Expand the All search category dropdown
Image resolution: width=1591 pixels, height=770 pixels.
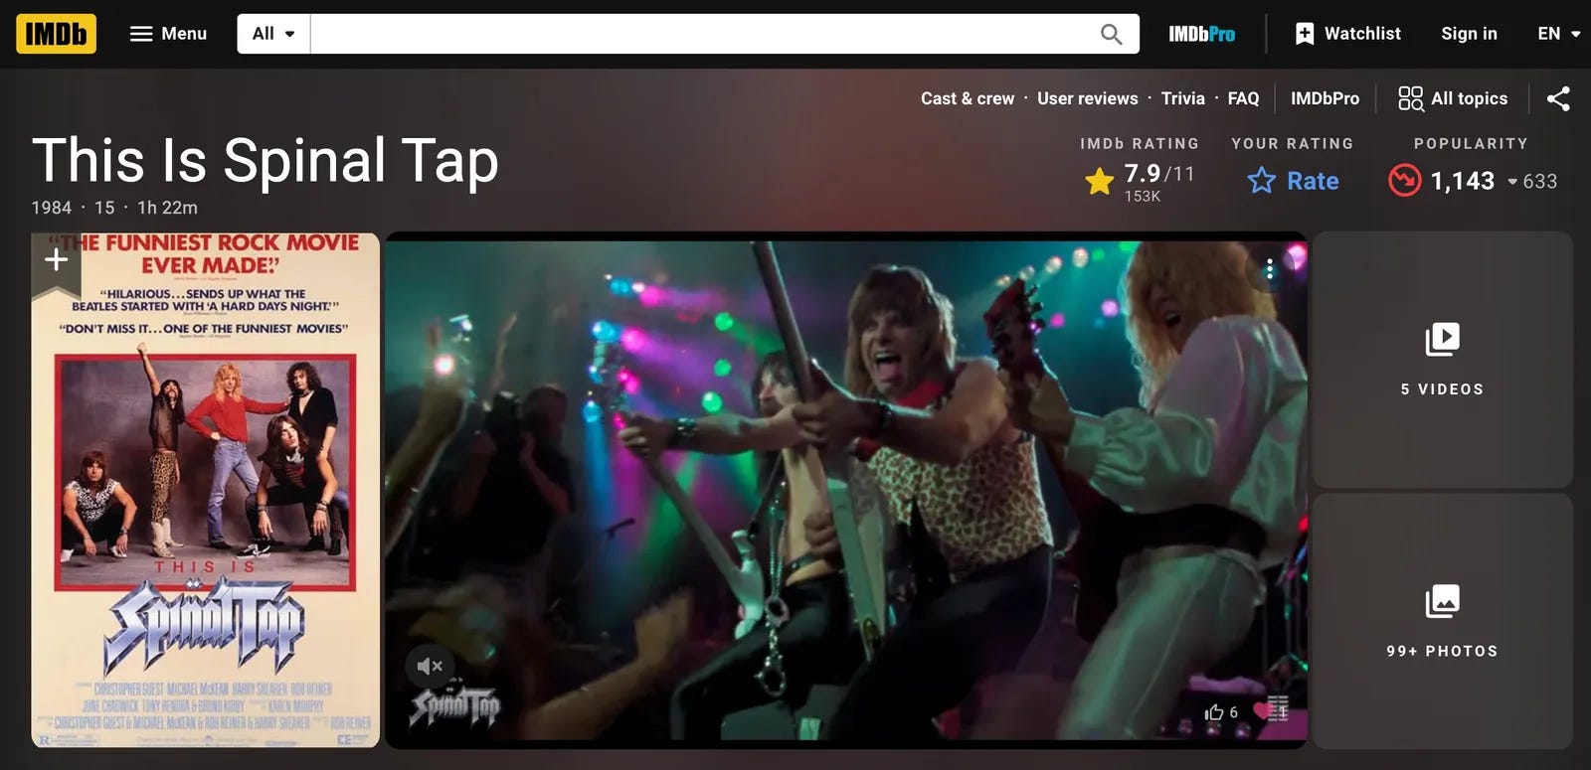tap(273, 34)
